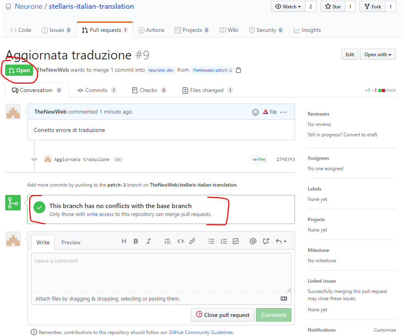Screen dimensions: 403x336
Task: Go to the Issues tab
Action: [56, 30]
